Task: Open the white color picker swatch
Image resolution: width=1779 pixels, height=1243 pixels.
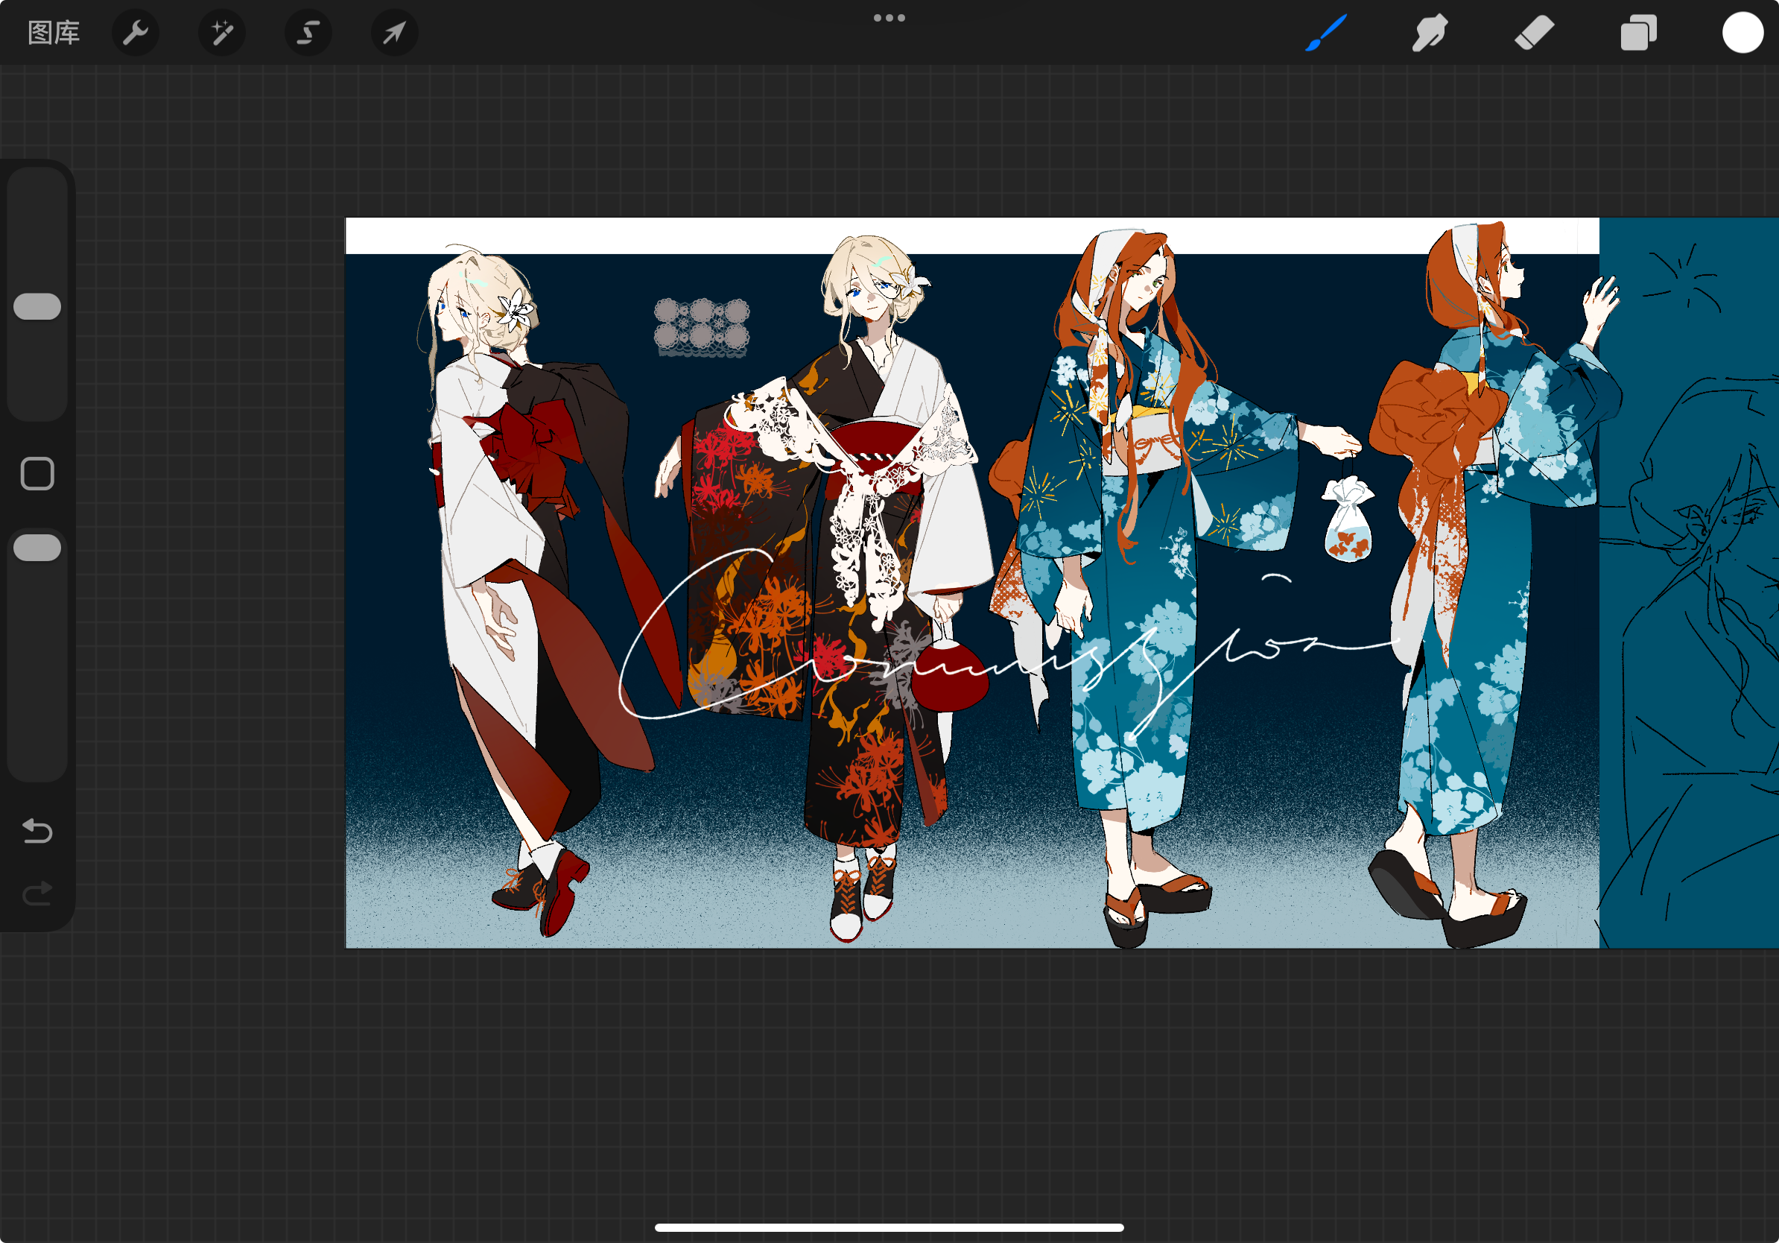Action: 1742,33
